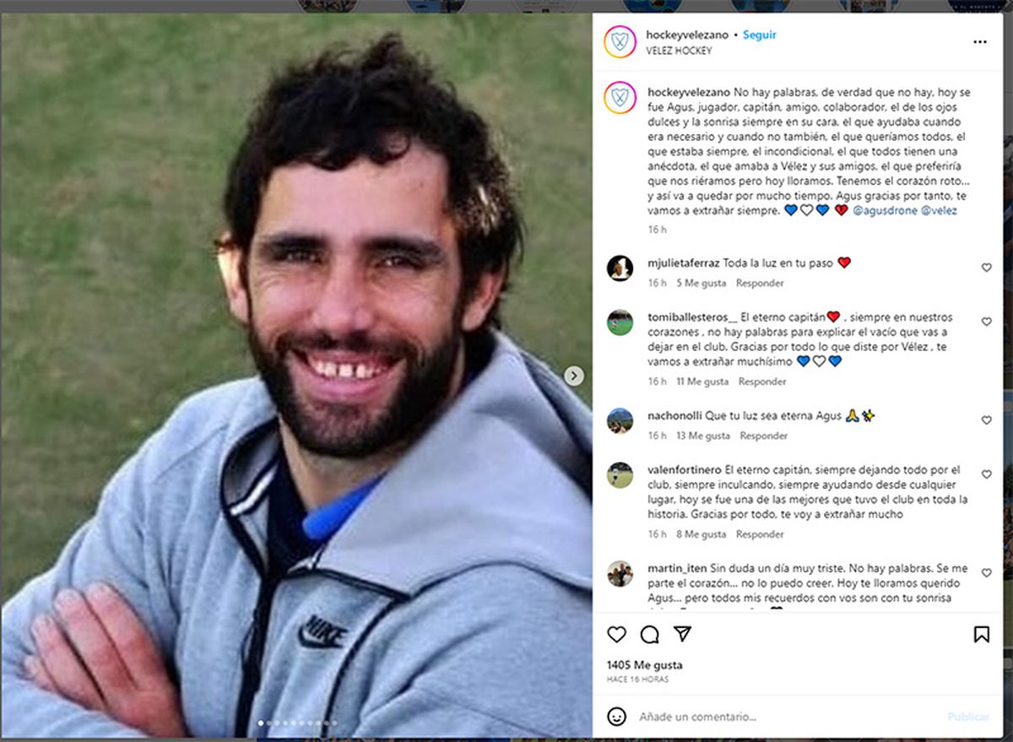Open the three-dots more options menu

(980, 41)
